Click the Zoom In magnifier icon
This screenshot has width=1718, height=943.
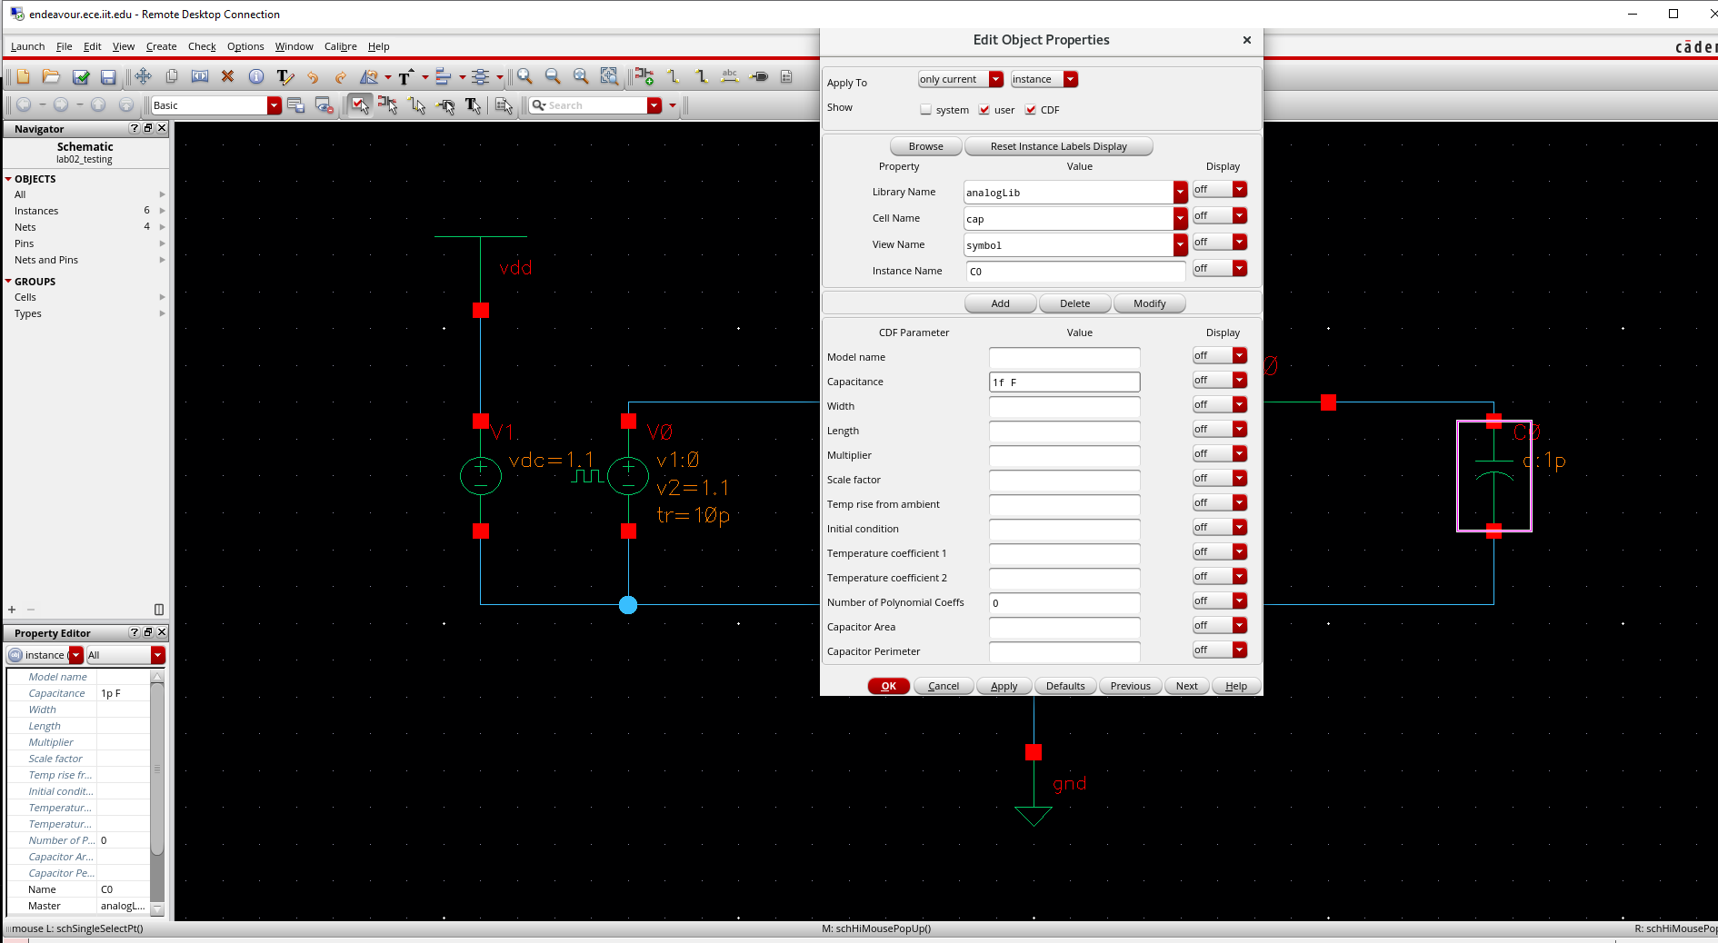524,77
